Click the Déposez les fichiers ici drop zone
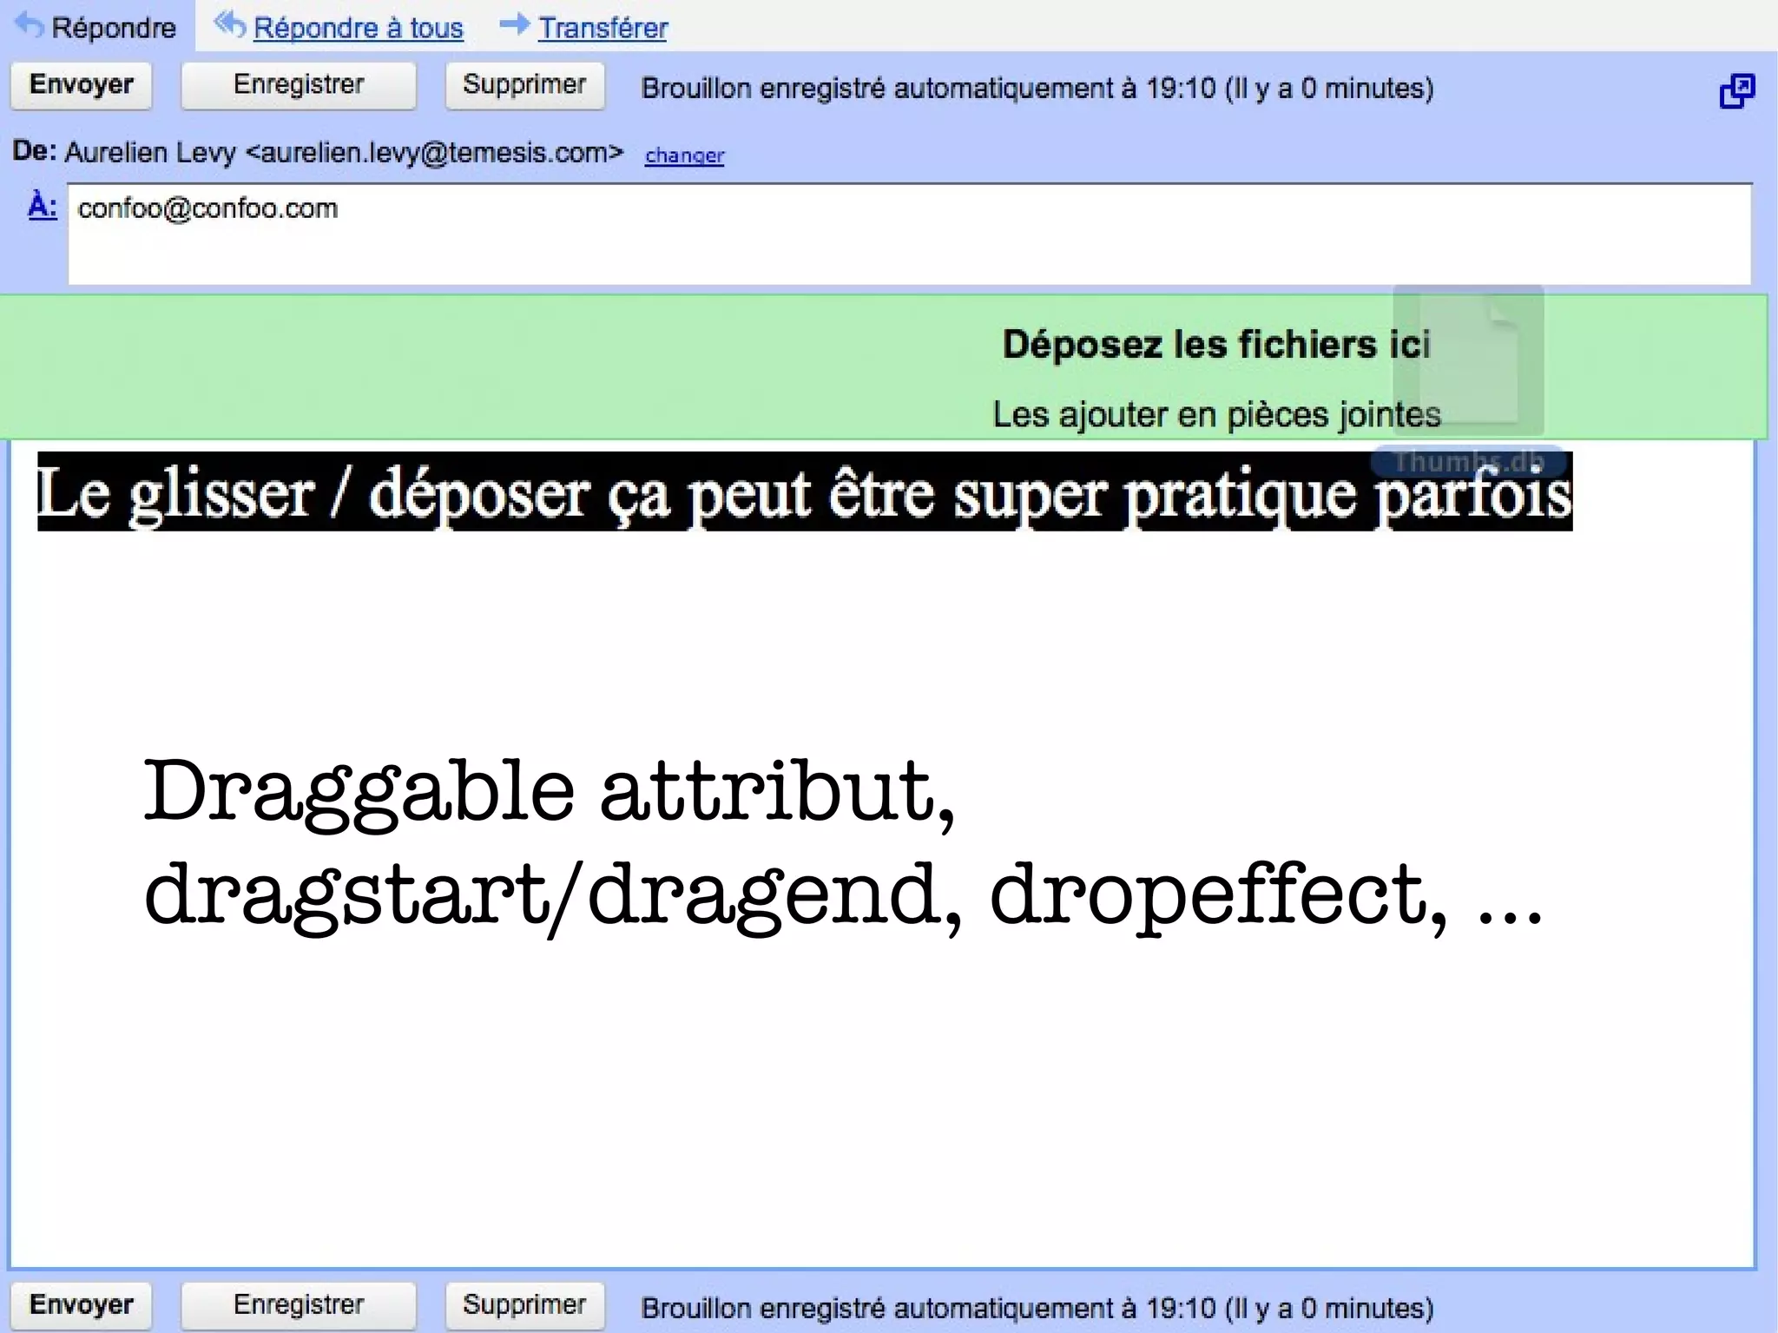Screen dimensions: 1778x1333 [x=884, y=366]
